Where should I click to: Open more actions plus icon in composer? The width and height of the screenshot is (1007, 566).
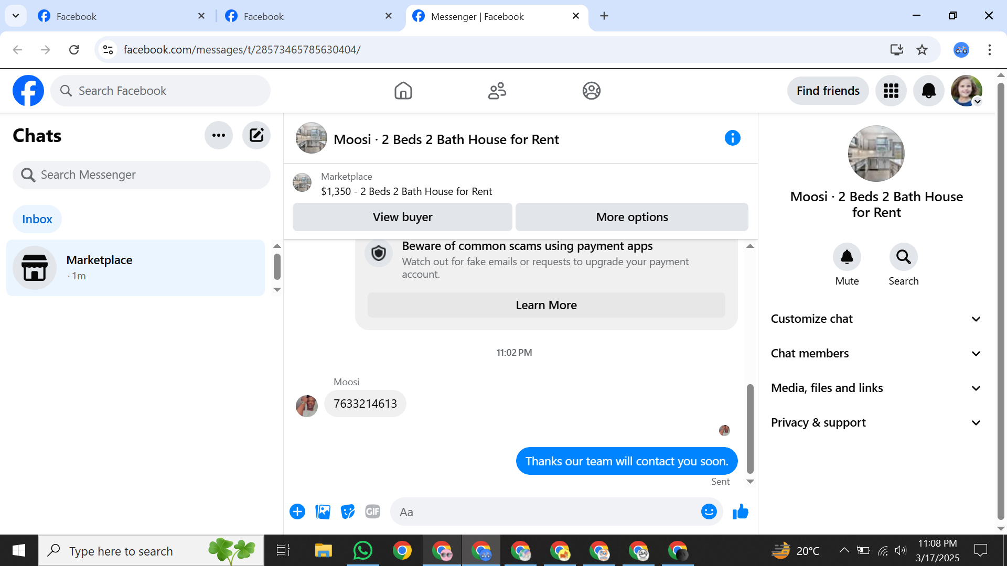297,511
